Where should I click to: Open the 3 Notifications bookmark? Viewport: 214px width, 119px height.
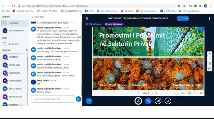[168, 11]
